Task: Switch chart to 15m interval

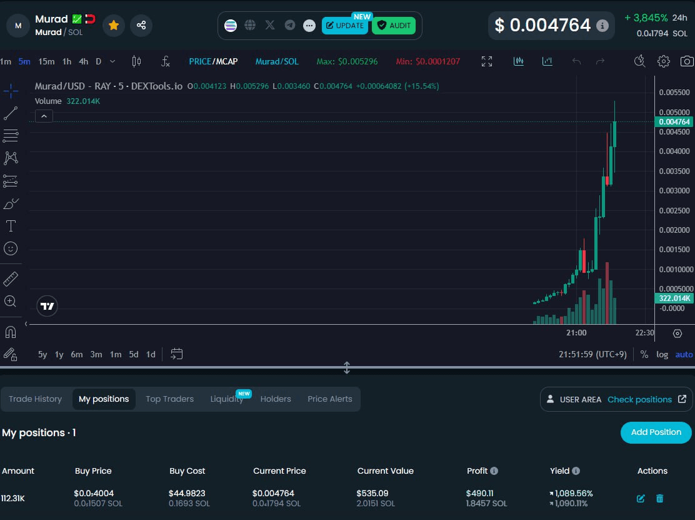Action: coord(46,62)
